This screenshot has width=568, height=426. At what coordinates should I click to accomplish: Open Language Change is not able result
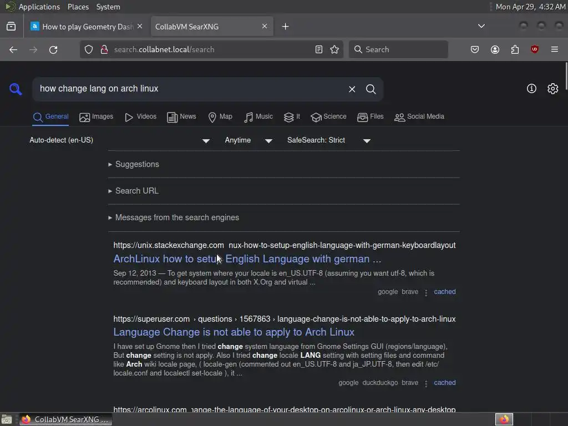(x=234, y=332)
